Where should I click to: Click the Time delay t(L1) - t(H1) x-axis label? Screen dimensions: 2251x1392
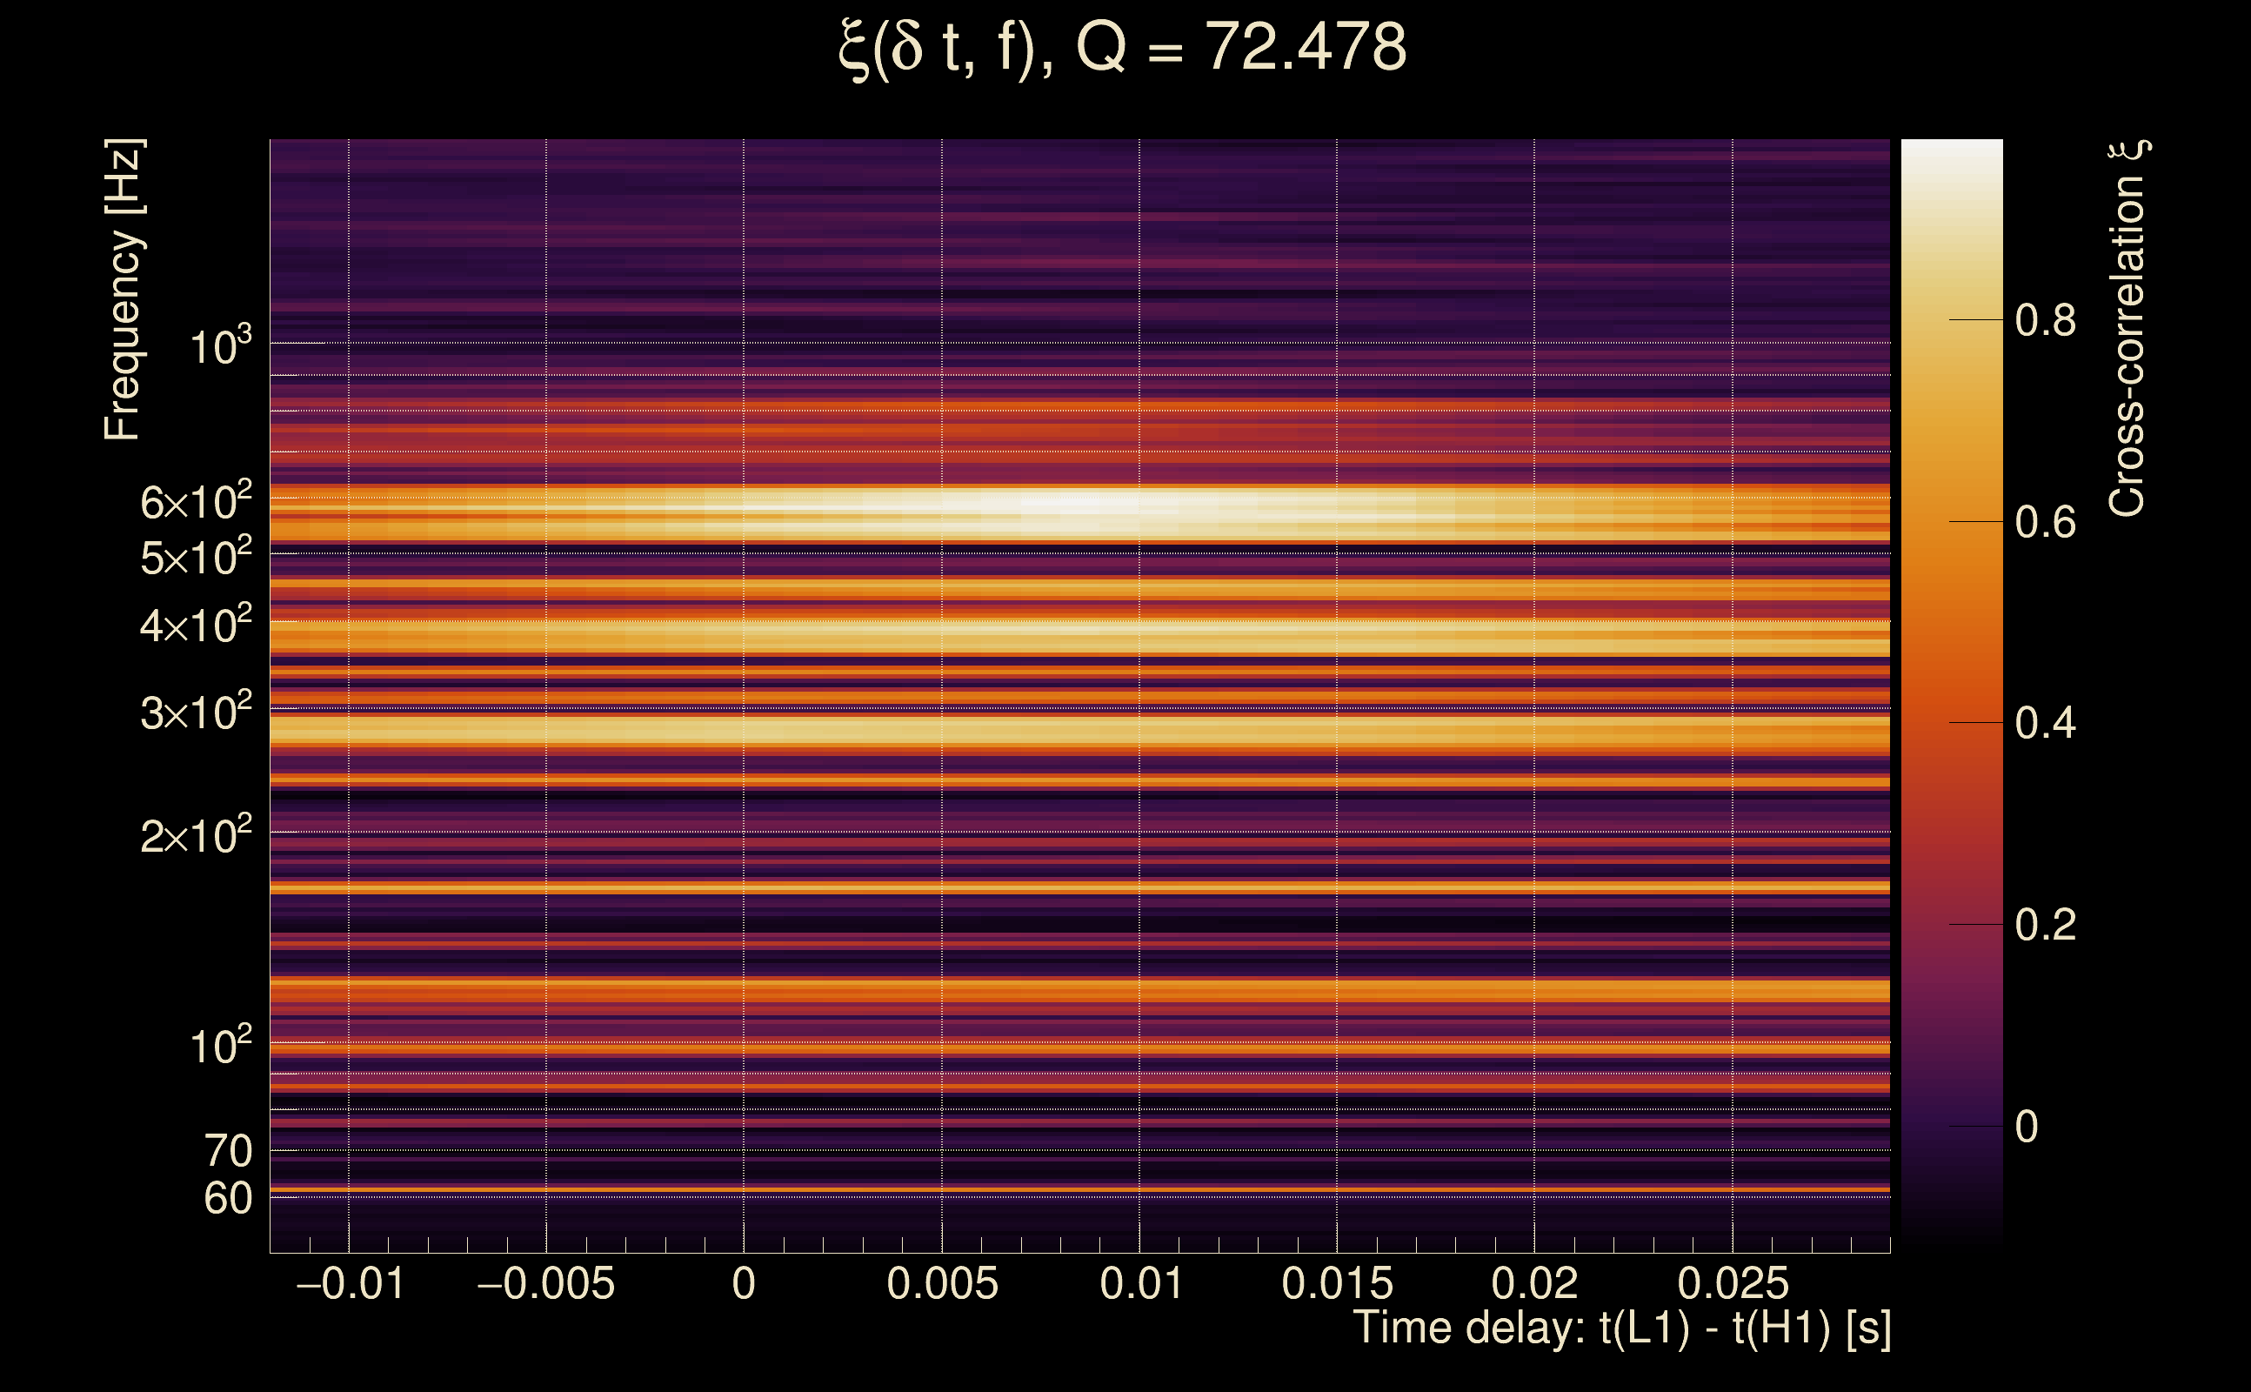tap(1621, 1328)
